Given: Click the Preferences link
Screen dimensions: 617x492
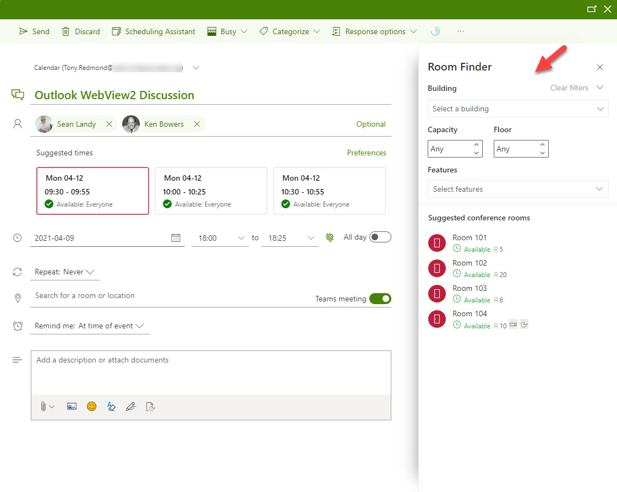Looking at the screenshot, I should click(x=367, y=153).
